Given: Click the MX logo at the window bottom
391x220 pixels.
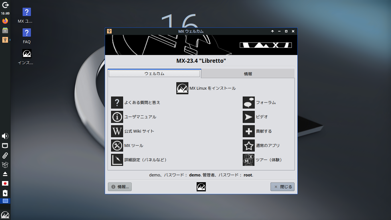Looking at the screenshot, I should coord(201,187).
